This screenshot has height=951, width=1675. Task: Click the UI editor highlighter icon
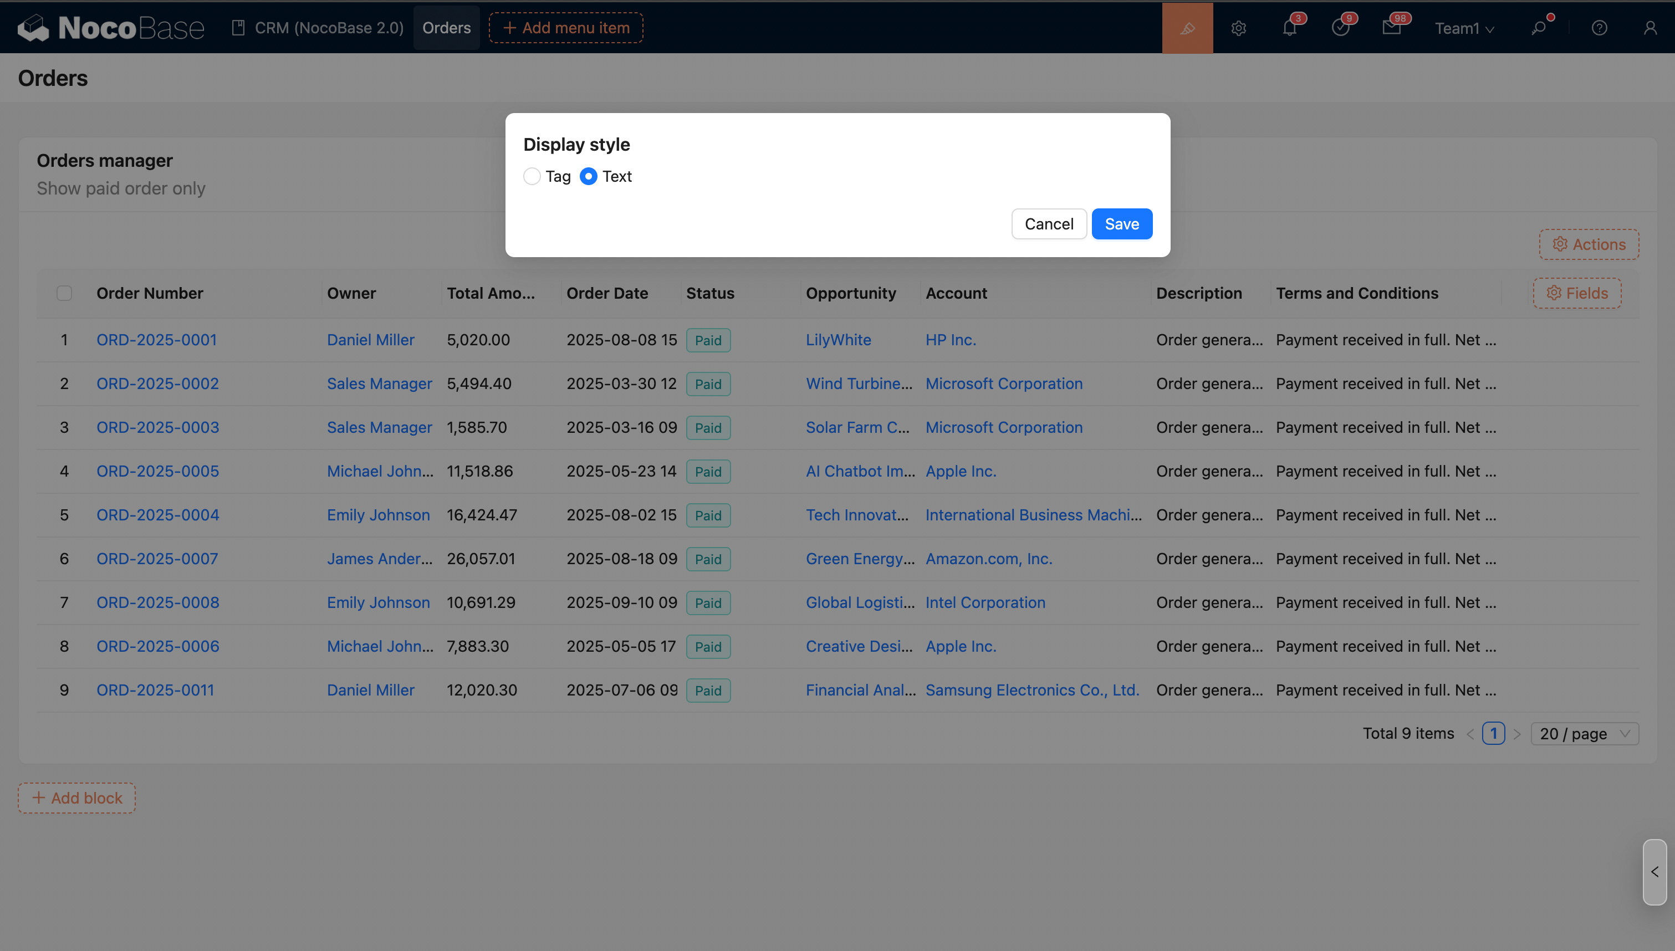(x=1187, y=28)
